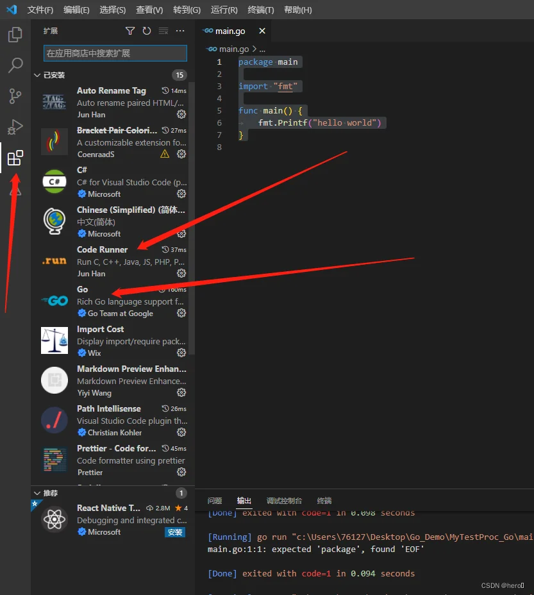Open Bracket Pair Colorizer manage gear
The height and width of the screenshot is (595, 534).
pyautogui.click(x=181, y=154)
